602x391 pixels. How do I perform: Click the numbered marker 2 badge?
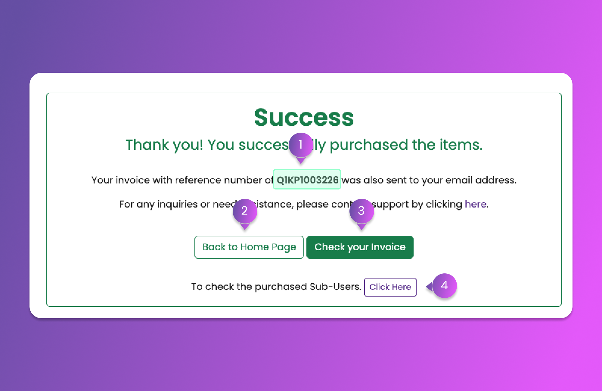(245, 211)
